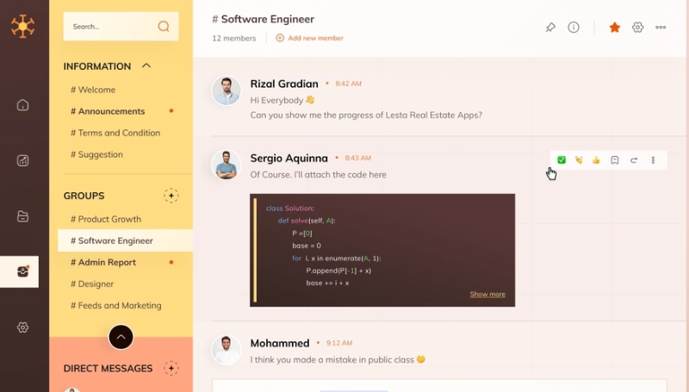
Task: Pin the Software Engineer channel
Action: pos(550,28)
